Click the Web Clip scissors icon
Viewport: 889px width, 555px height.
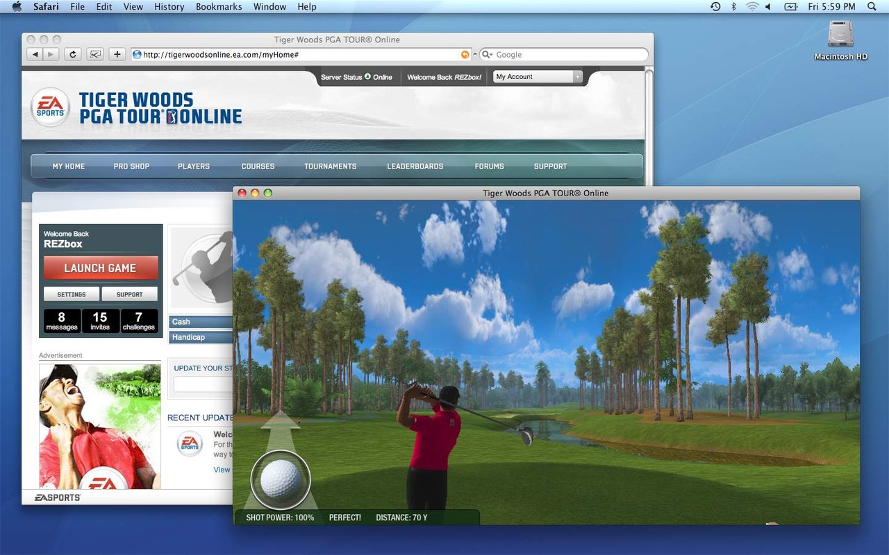click(95, 54)
